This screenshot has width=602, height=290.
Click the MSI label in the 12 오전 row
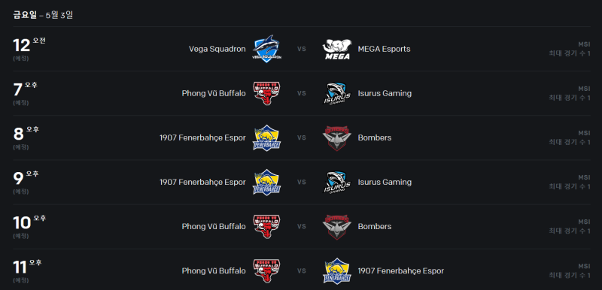click(584, 44)
